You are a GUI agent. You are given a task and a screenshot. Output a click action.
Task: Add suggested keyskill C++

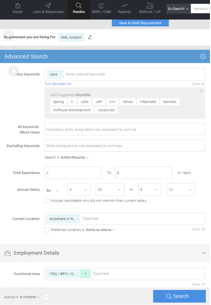click(x=112, y=102)
